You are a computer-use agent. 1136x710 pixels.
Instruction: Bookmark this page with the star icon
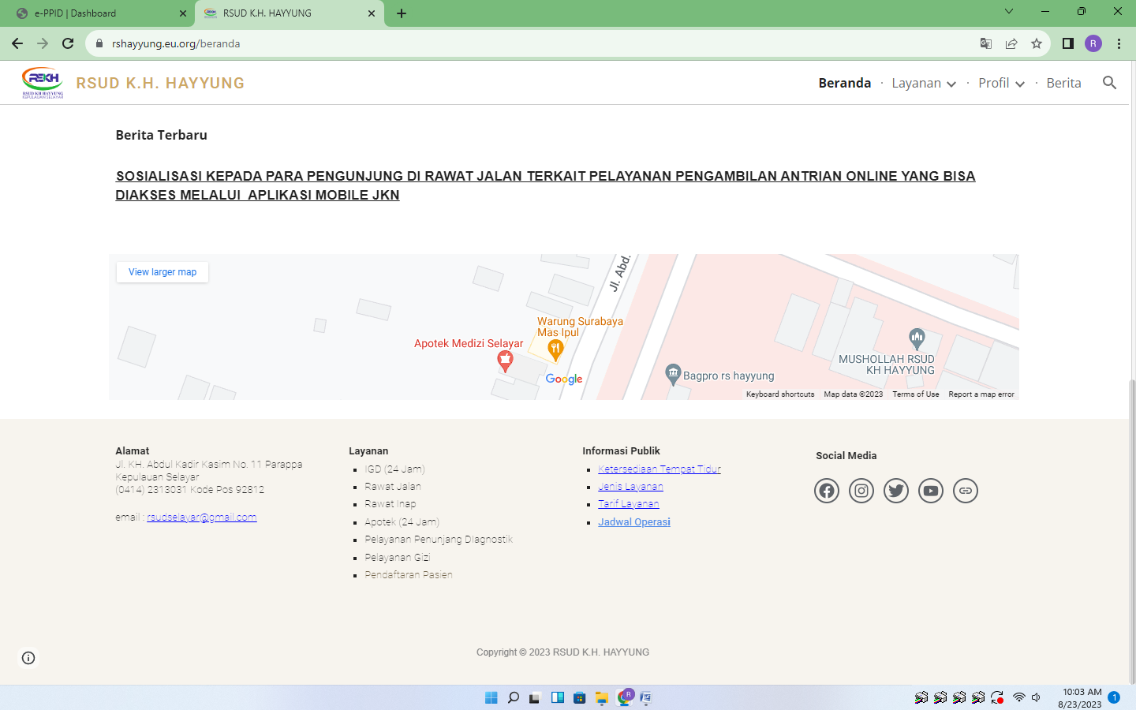pos(1037,43)
